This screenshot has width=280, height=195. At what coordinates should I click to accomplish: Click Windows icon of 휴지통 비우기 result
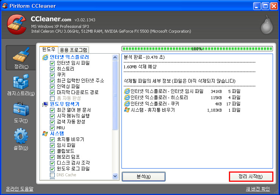(127, 110)
